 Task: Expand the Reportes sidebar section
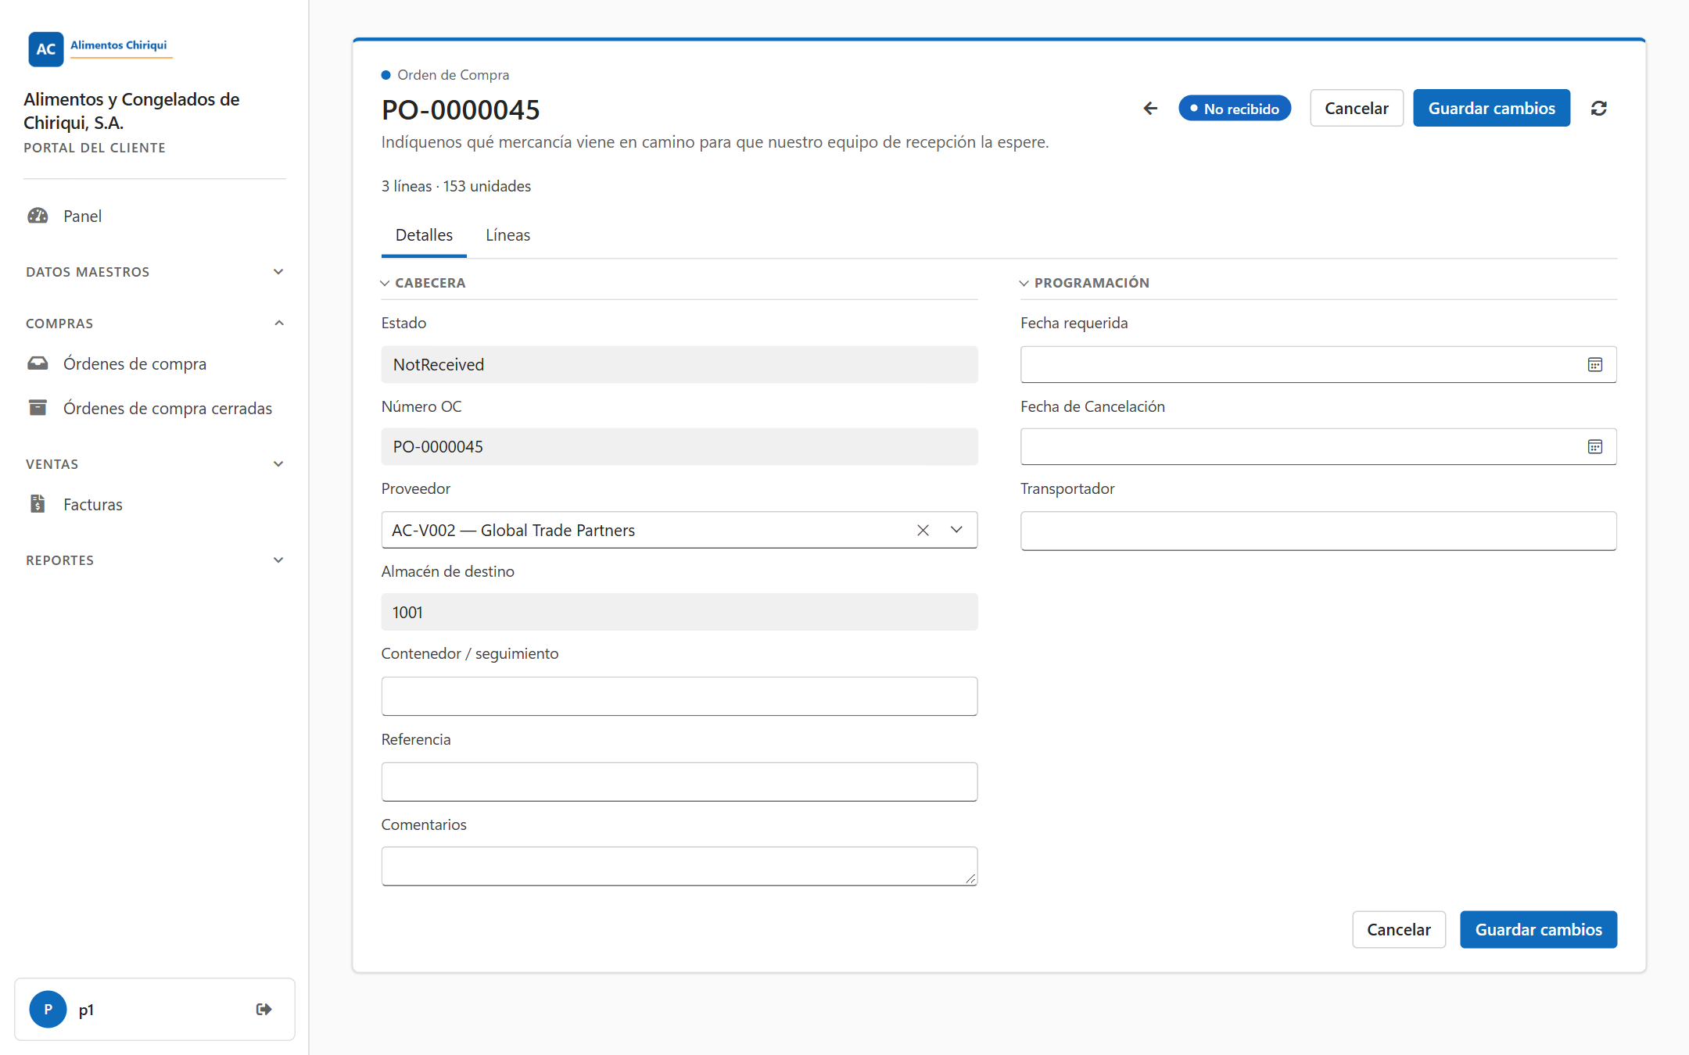click(154, 560)
